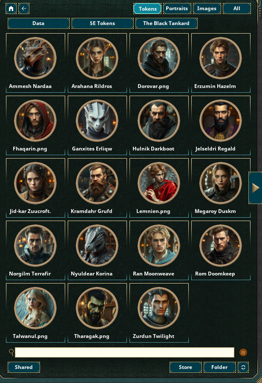The image size is (262, 383).
Task: Select the Ammesh Nardaa dragonborn token
Action: pyautogui.click(x=35, y=63)
